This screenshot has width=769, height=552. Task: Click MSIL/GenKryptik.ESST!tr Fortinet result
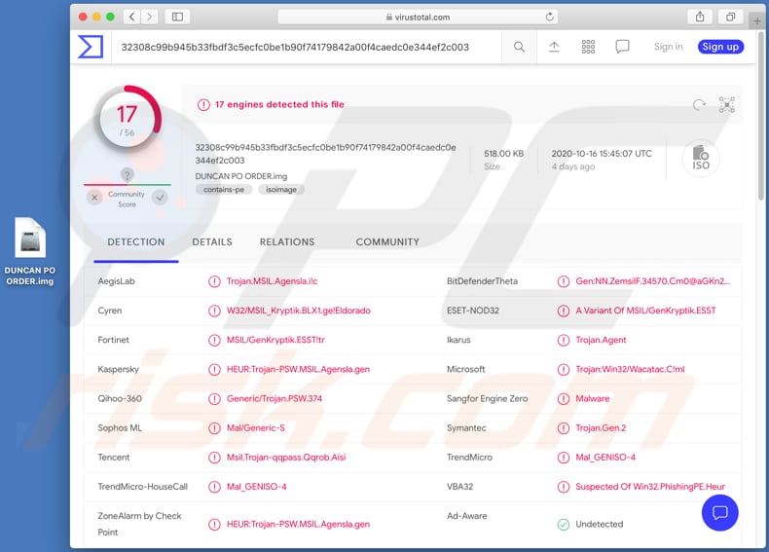point(275,340)
